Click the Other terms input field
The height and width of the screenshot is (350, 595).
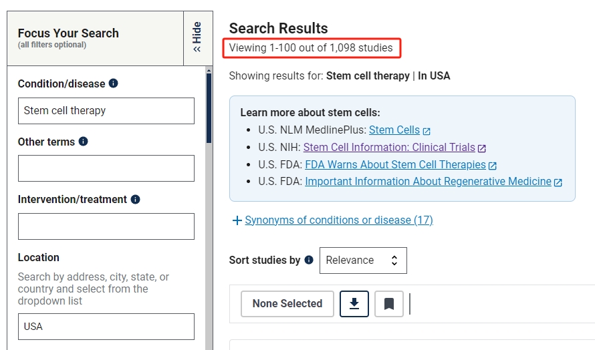pyautogui.click(x=106, y=168)
